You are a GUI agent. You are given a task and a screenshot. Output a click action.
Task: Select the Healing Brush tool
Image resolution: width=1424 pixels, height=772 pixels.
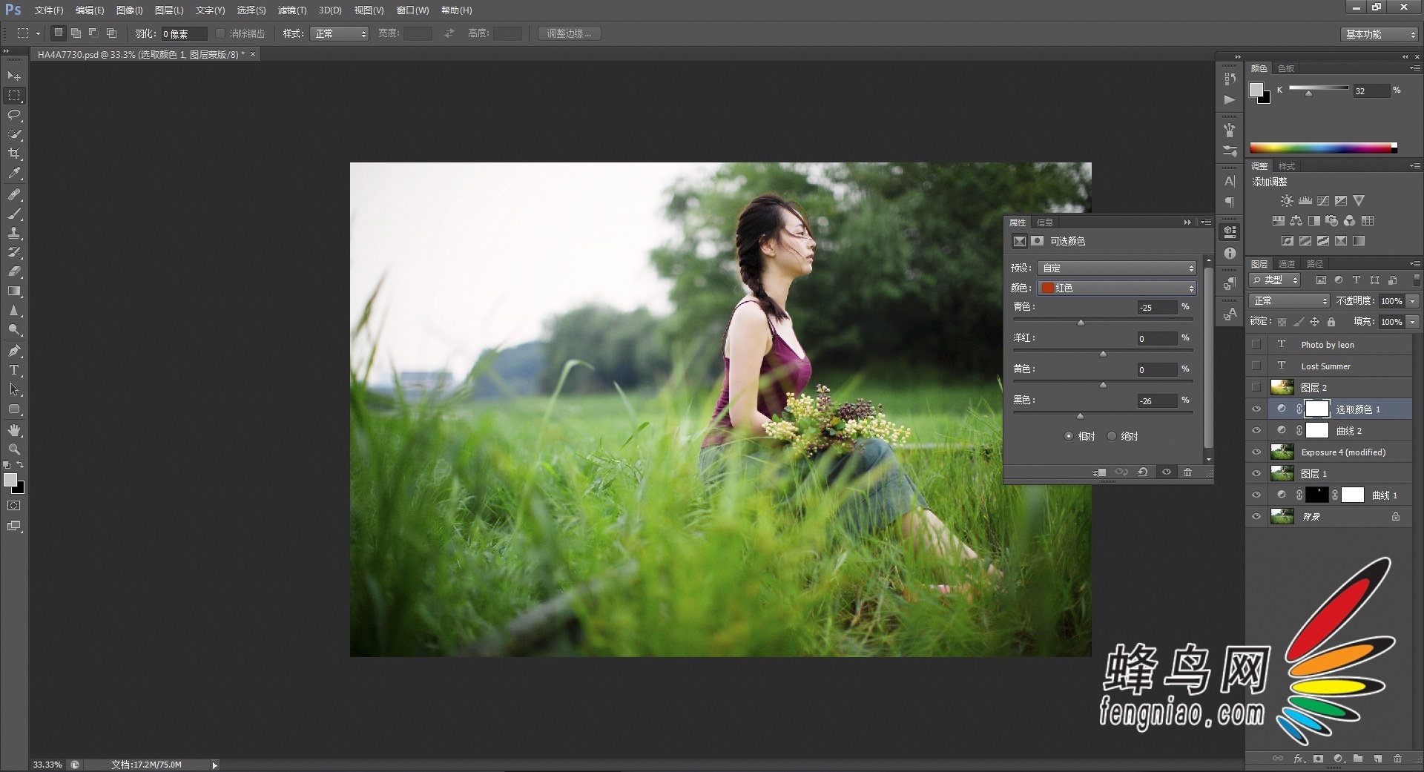coord(14,194)
